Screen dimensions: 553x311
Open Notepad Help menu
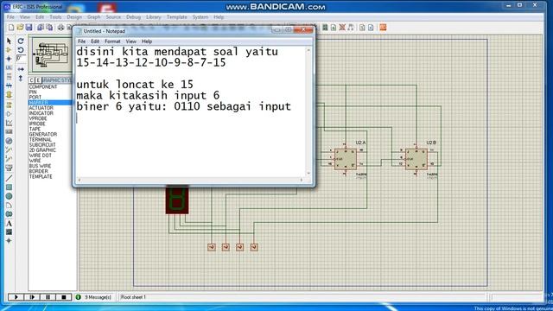pyautogui.click(x=147, y=41)
